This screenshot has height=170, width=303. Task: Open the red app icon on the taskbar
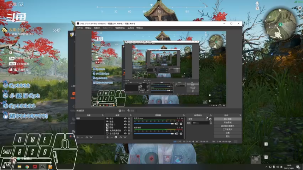click(35, 167)
